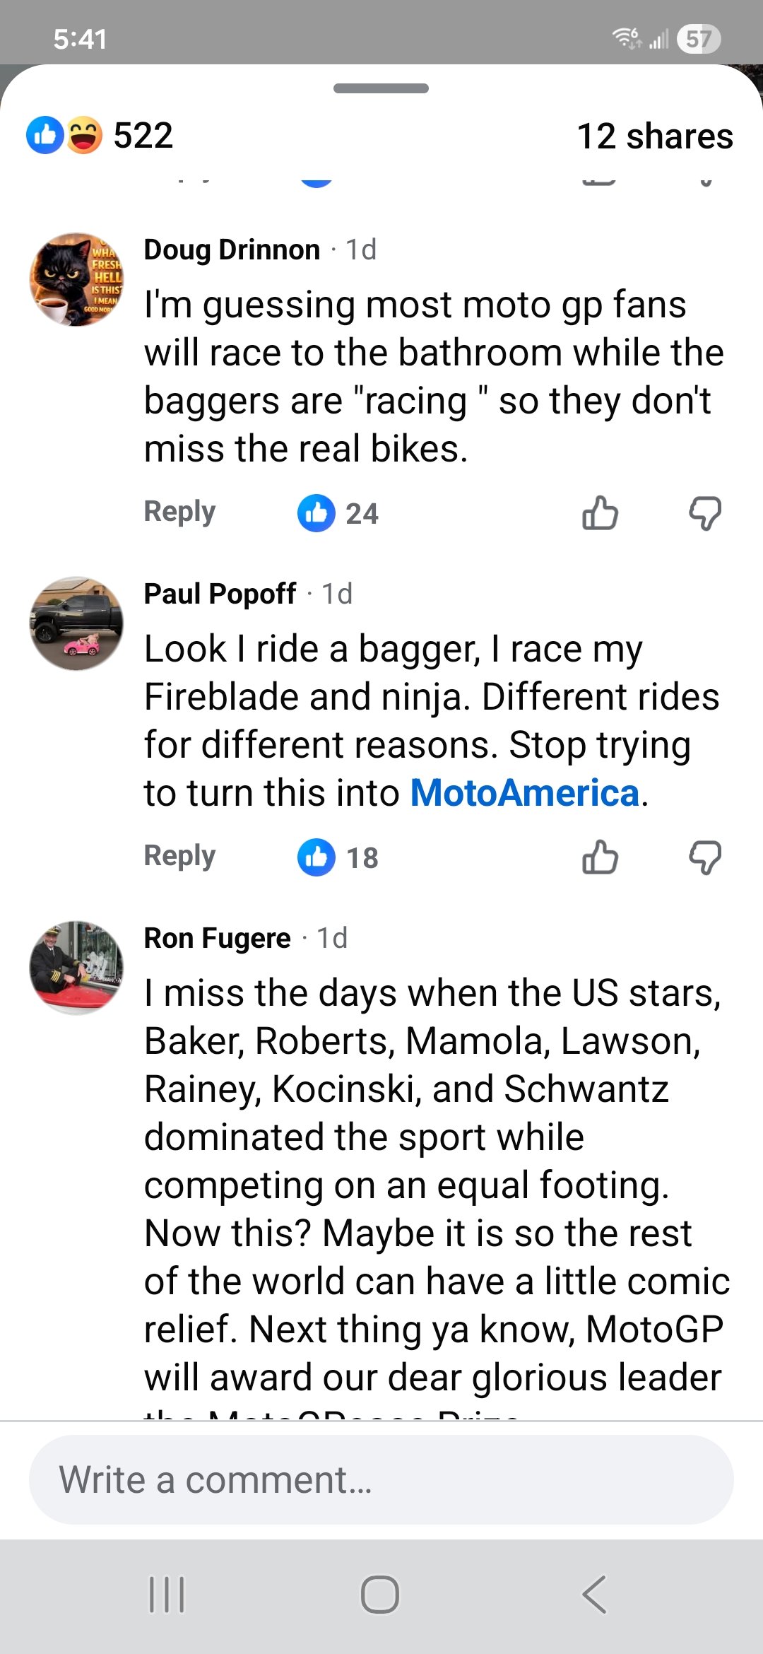Image resolution: width=763 pixels, height=1654 pixels.
Task: Open the 522 post reactions list
Action: point(100,135)
